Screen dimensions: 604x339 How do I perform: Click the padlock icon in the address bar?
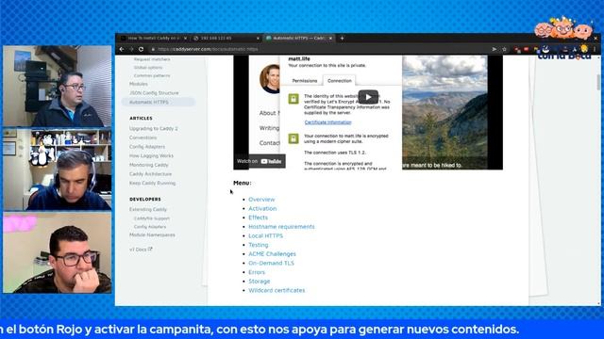[153, 49]
